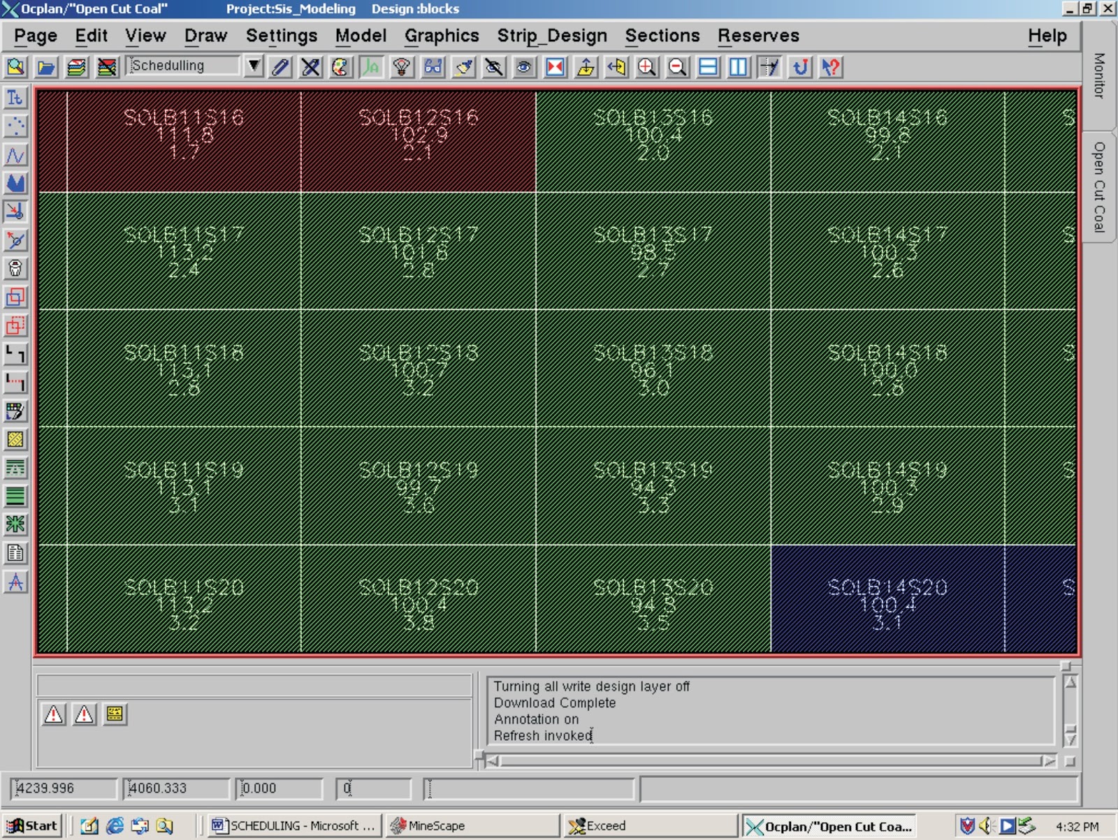1118x840 pixels.
Task: Select the polyline tool on left toolbar
Action: [x=16, y=155]
